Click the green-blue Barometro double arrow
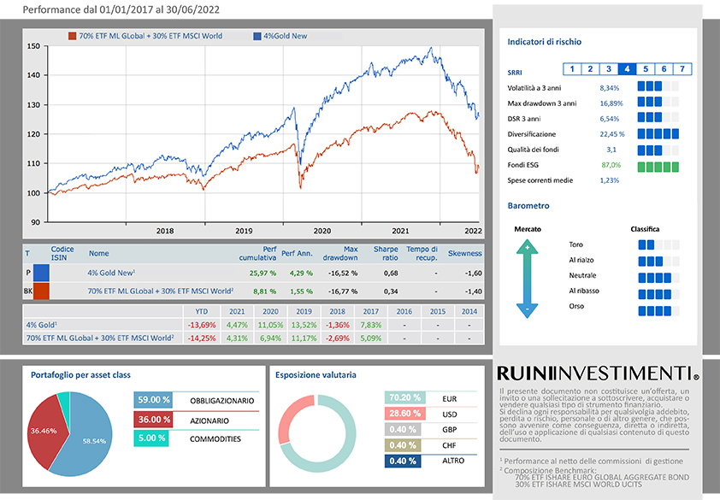The width and height of the screenshot is (720, 500). pos(527,279)
